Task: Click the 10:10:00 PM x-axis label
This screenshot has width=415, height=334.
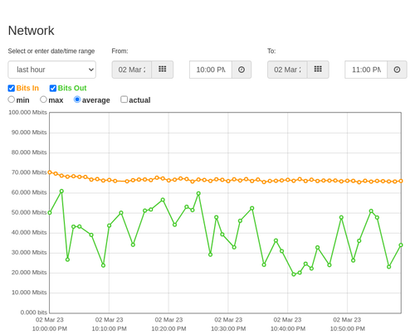Action: [x=109, y=329]
